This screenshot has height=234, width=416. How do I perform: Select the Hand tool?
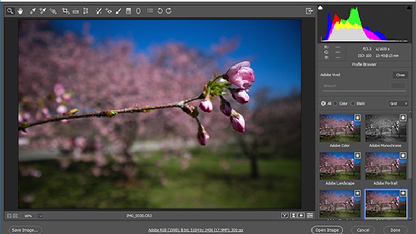click(20, 10)
